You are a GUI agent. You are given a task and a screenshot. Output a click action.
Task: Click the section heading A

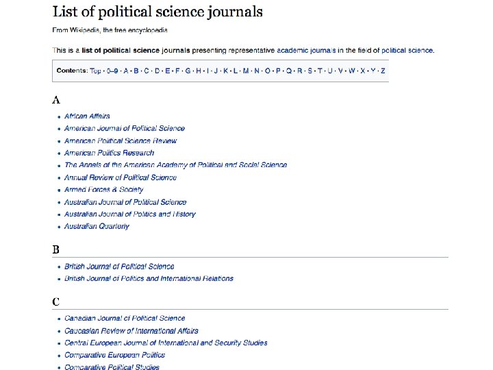(56, 100)
